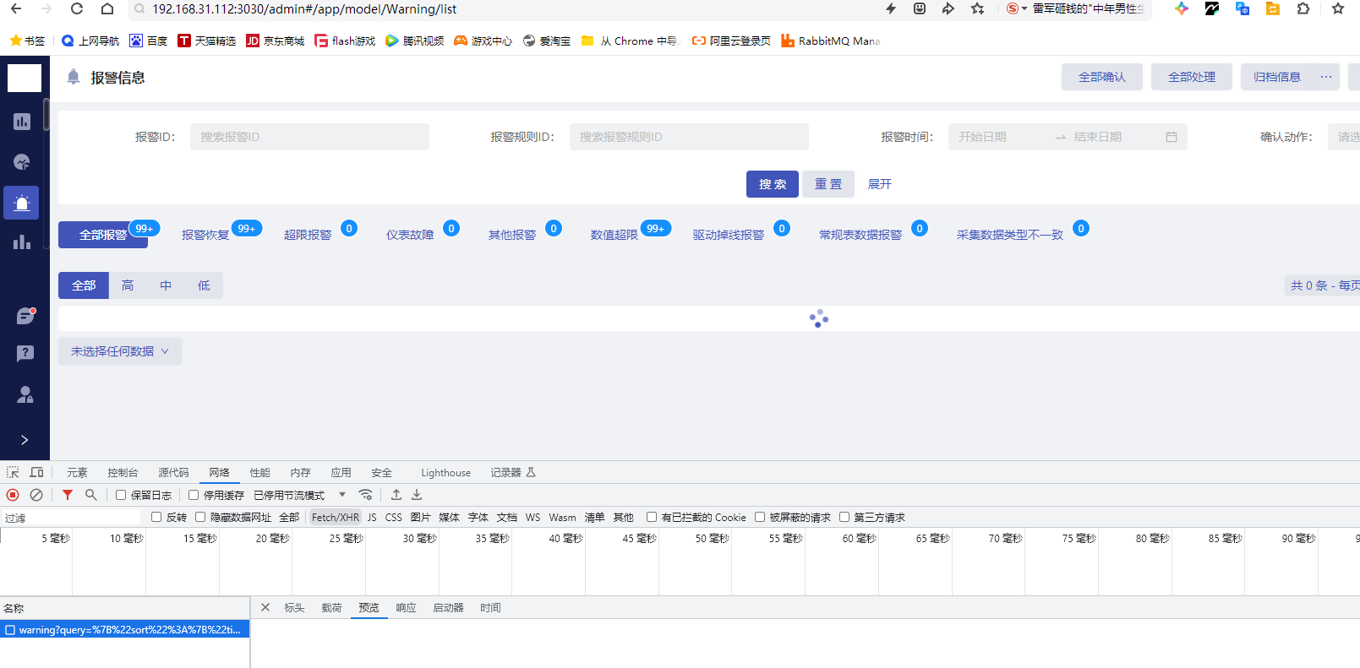Click the 报警规则ID search input
This screenshot has width=1360, height=668.
[689, 137]
